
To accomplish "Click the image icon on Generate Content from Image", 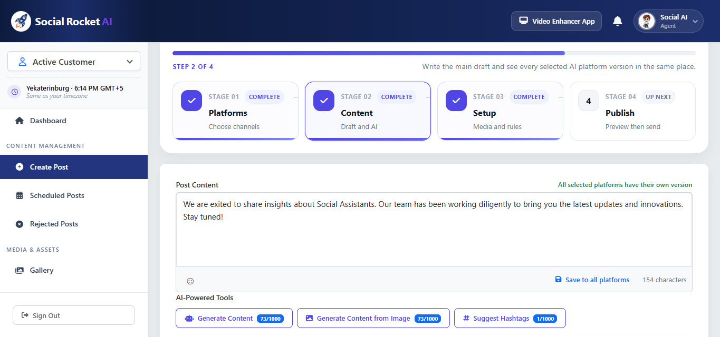I will click(x=309, y=318).
